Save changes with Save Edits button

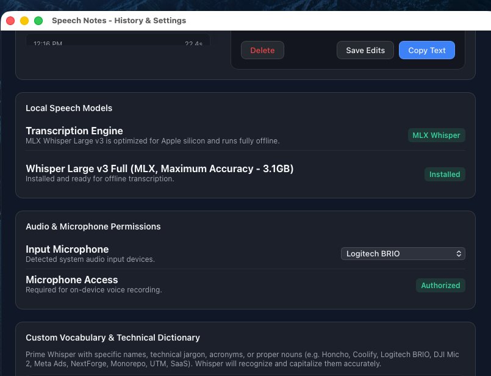[x=365, y=50]
